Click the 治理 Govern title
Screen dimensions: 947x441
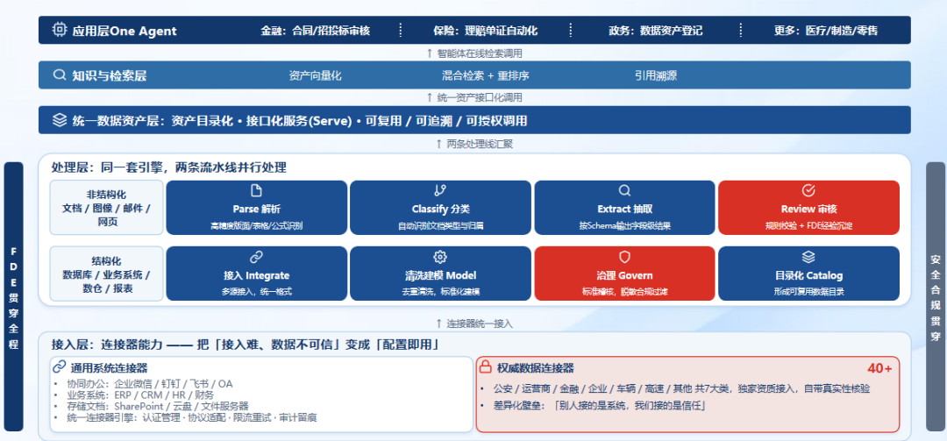pos(624,275)
